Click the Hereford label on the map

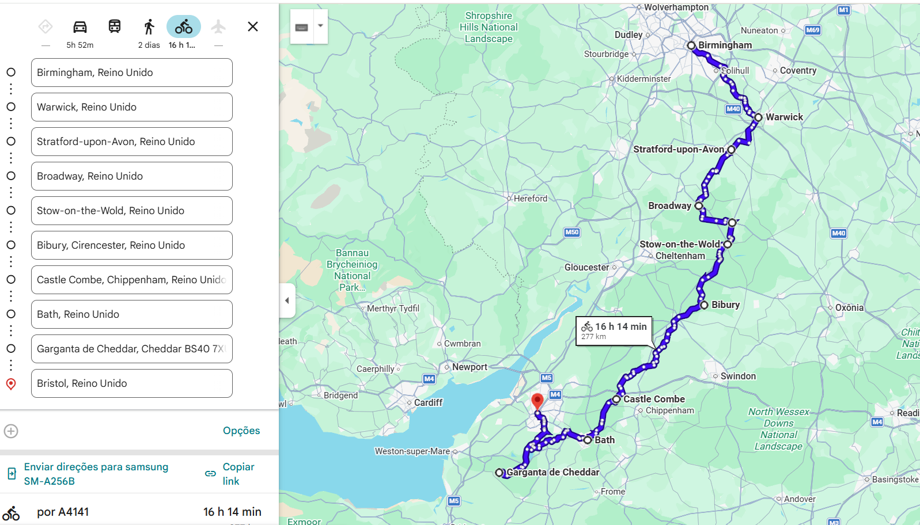(531, 199)
